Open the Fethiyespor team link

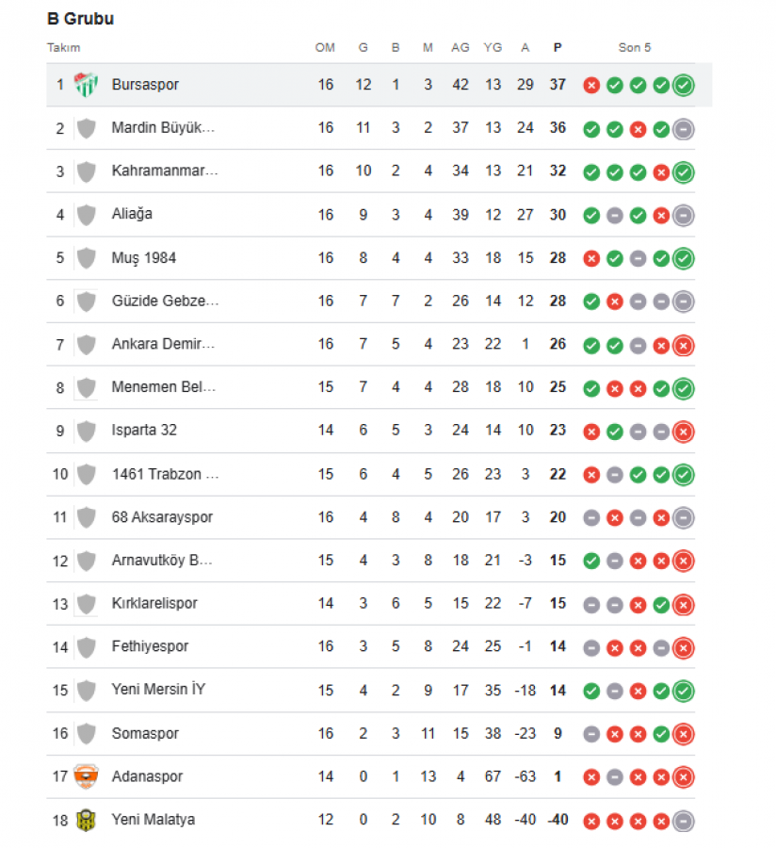click(x=150, y=646)
